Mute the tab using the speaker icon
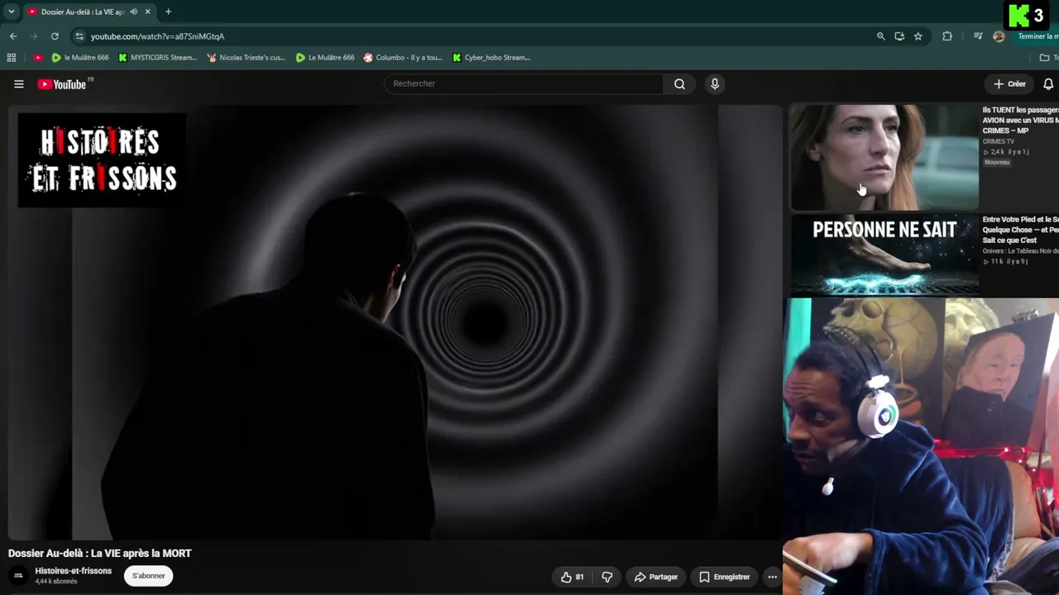The height and width of the screenshot is (595, 1059). click(133, 12)
